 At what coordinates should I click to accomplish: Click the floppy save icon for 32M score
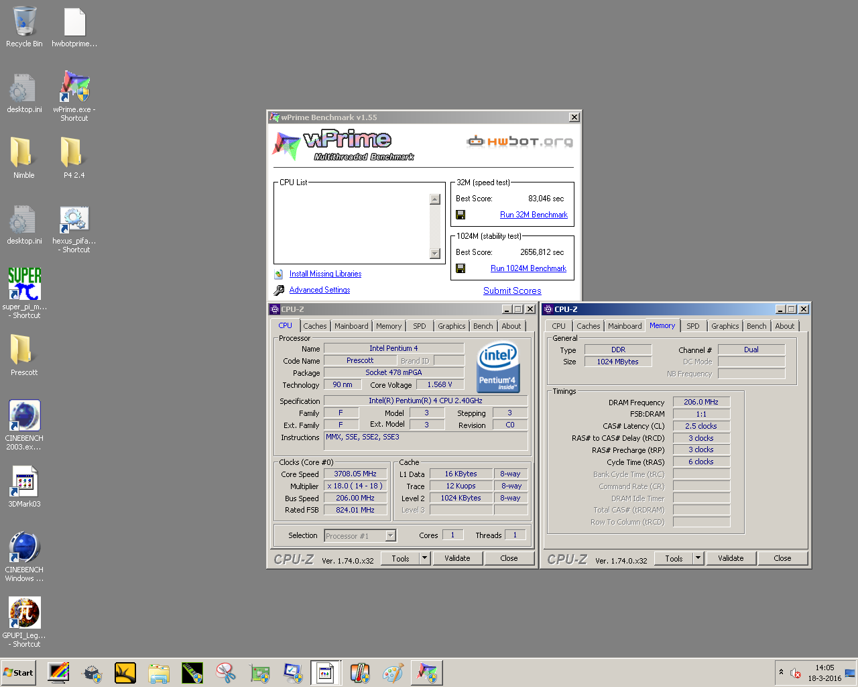pyautogui.click(x=461, y=215)
